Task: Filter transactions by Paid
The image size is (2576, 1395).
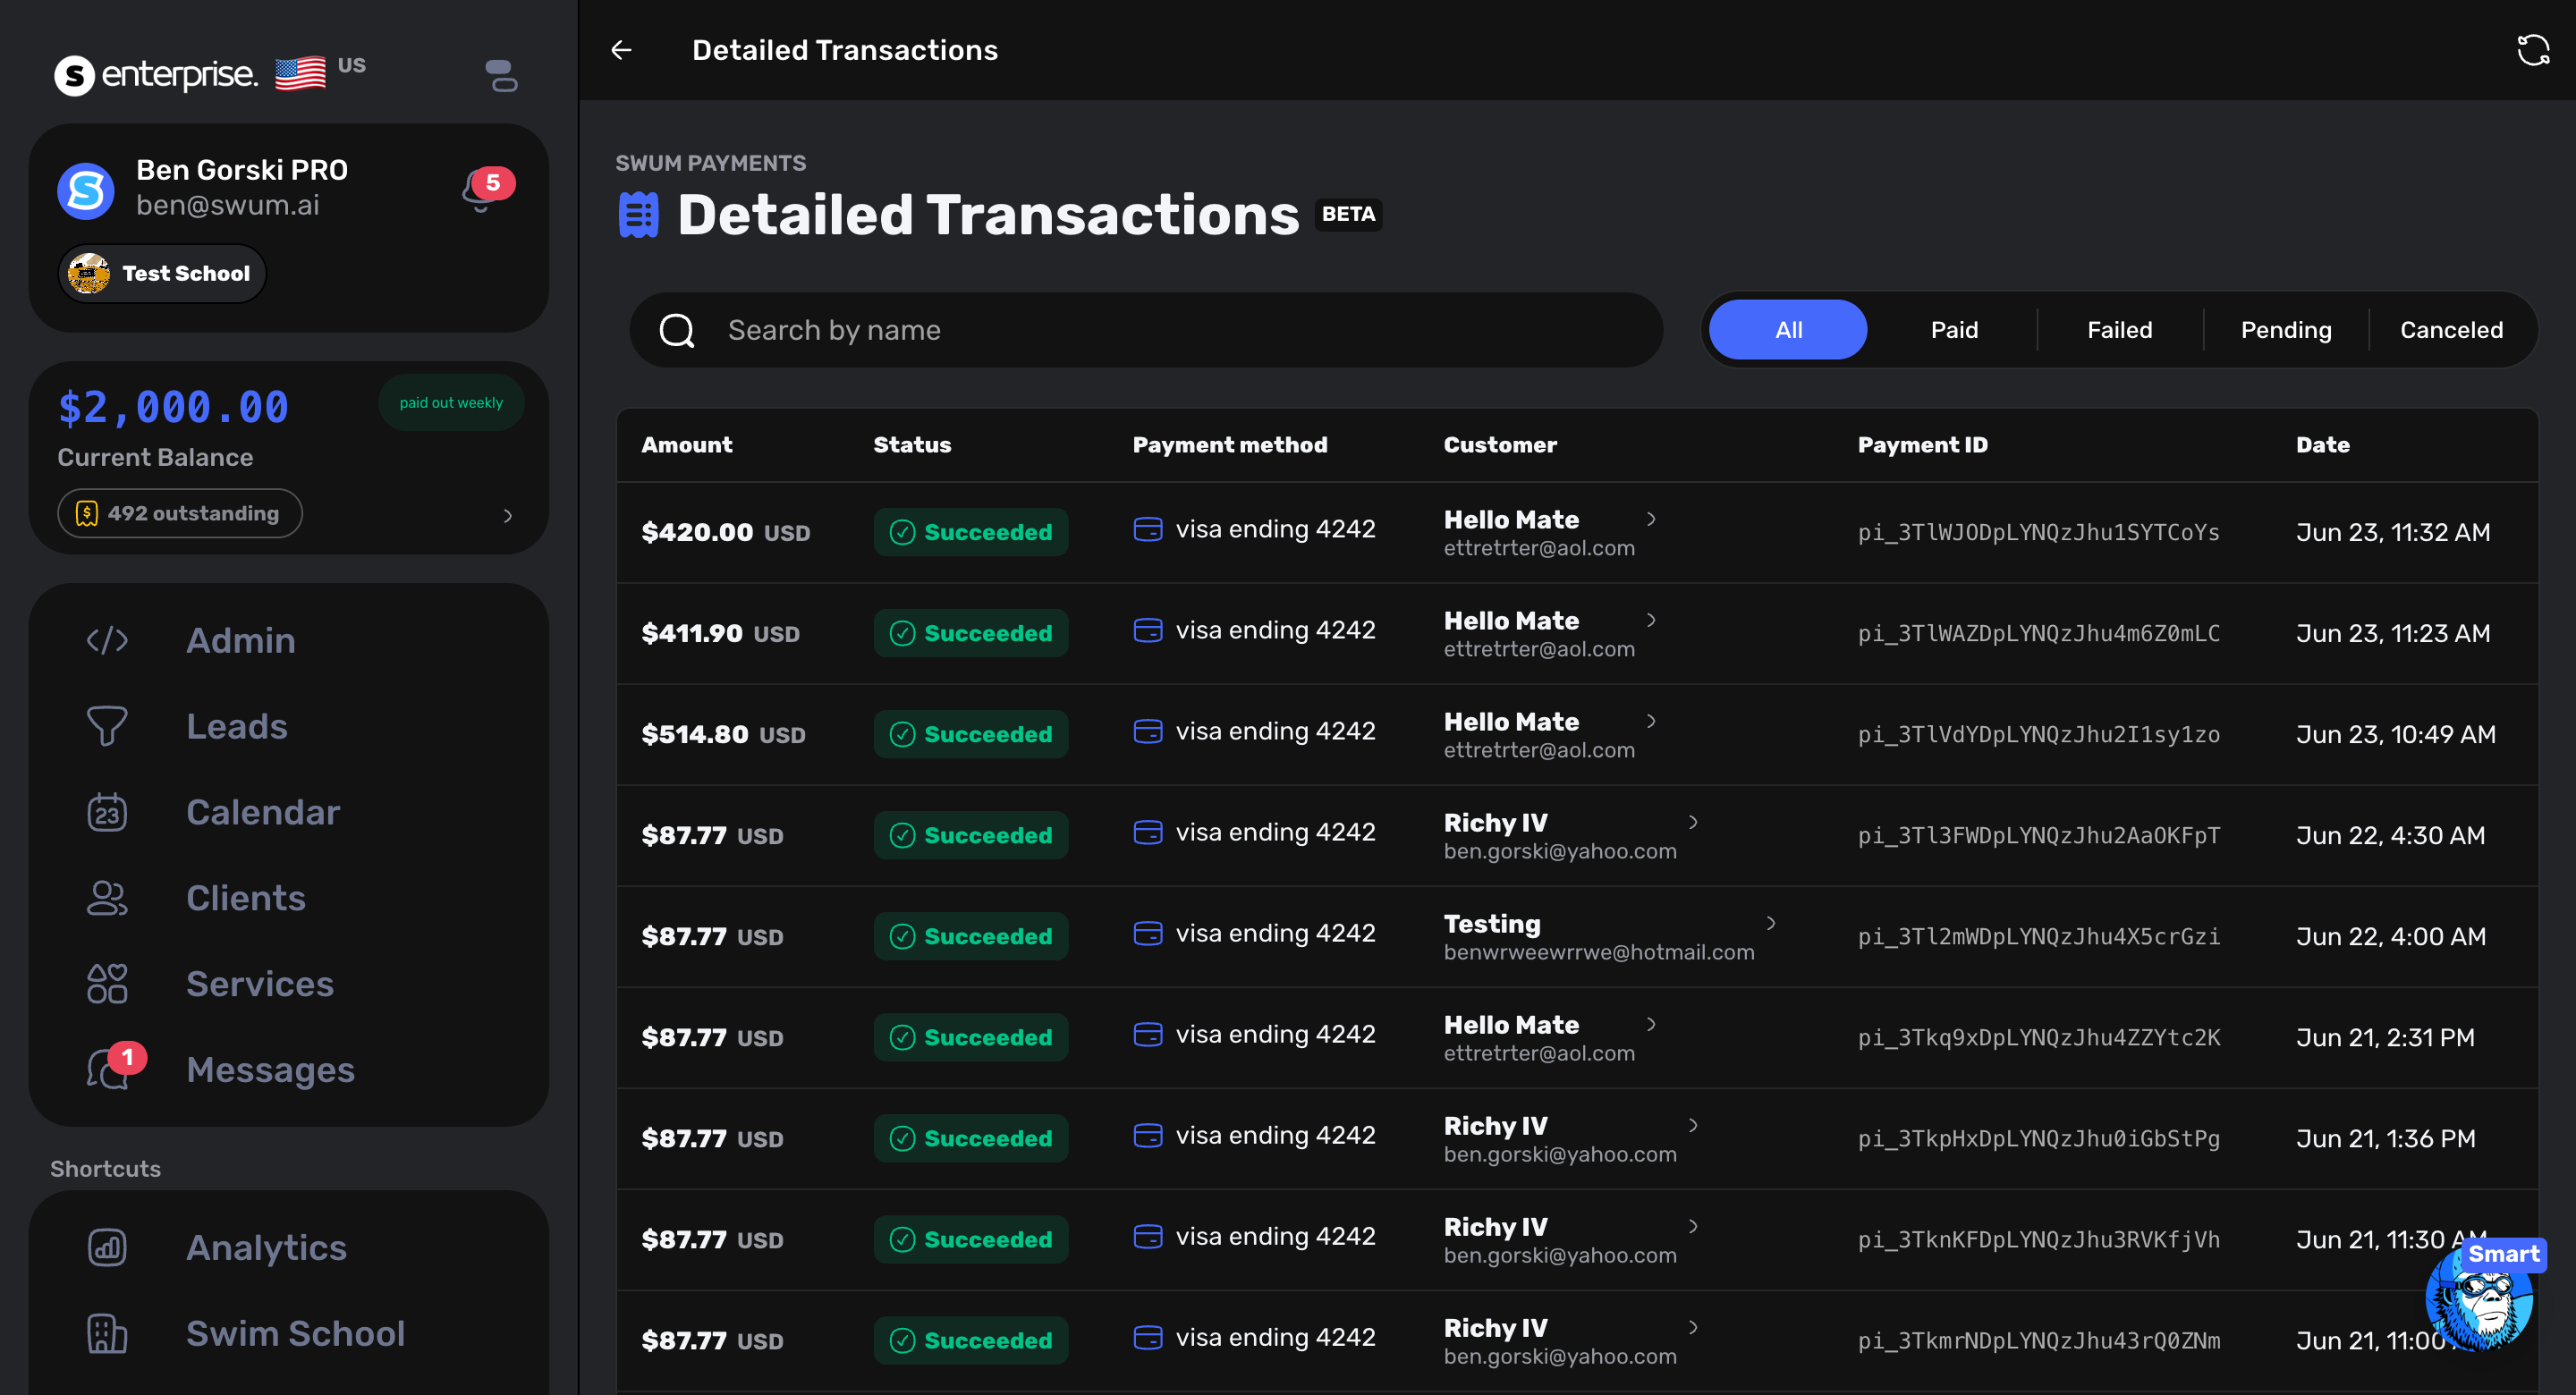Action: click(1954, 330)
